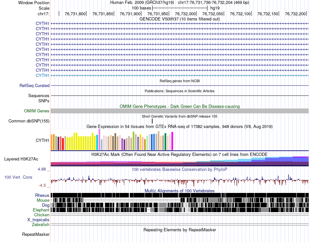
Task: Click the first orange GTEx tissue bar
Action: pyautogui.click(x=52, y=143)
